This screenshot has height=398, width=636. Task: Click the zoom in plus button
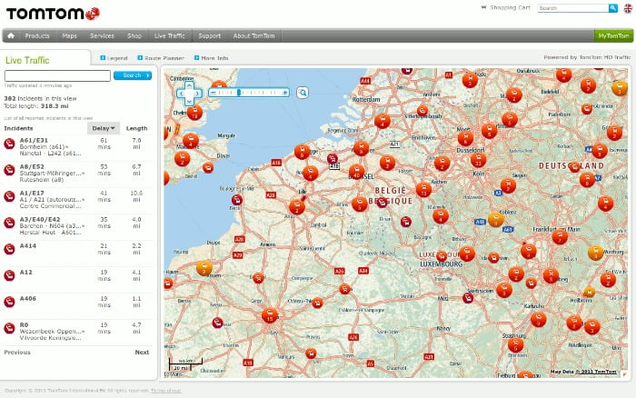[x=284, y=93]
